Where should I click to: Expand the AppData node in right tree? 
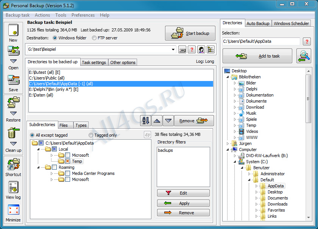click(x=256, y=186)
